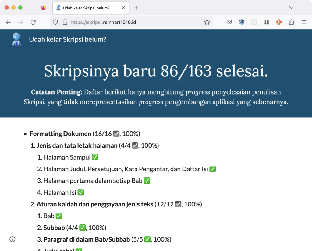Click the info circle icon at bottom left

(x=12, y=239)
